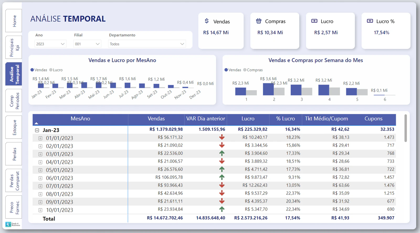This screenshot has width=420, height=233.
Task: Open the Ano dropdown showing 2023
Action: point(50,44)
